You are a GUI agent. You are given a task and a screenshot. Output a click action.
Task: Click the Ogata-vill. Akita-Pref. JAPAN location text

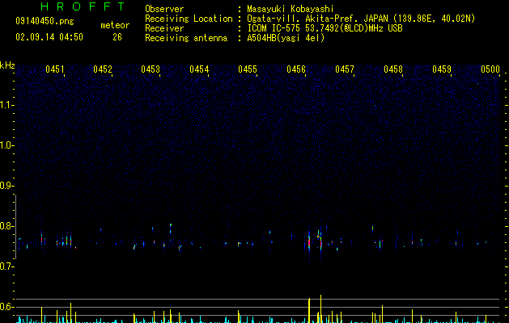361,19
